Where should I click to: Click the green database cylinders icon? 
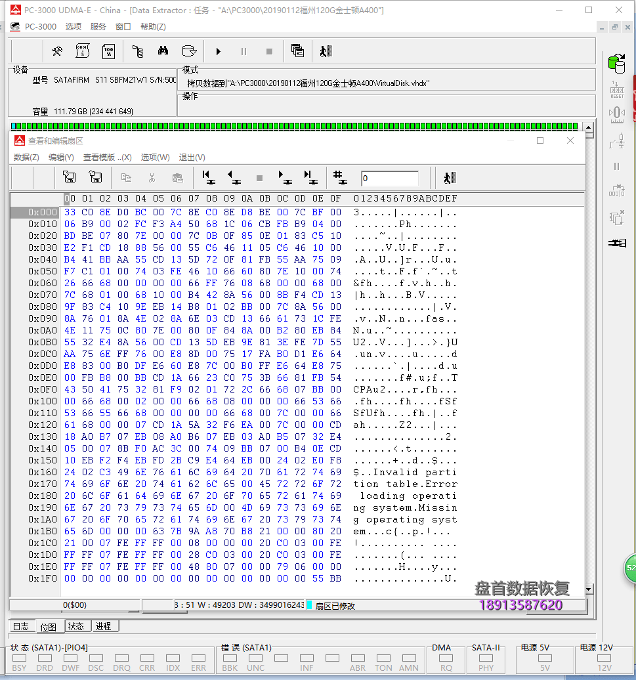point(616,64)
